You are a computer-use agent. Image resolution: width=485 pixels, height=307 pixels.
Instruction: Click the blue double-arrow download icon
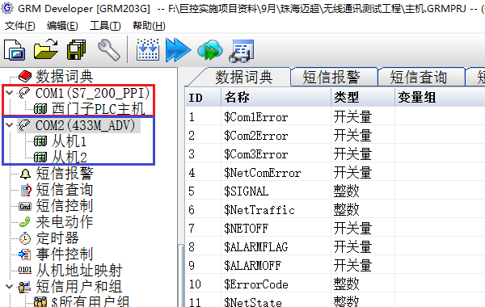[x=178, y=49]
